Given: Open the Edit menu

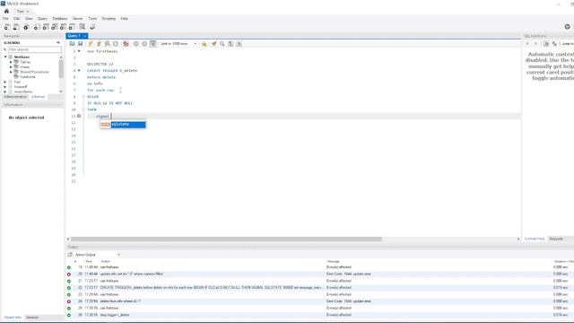Looking at the screenshot, I should coord(17,18).
